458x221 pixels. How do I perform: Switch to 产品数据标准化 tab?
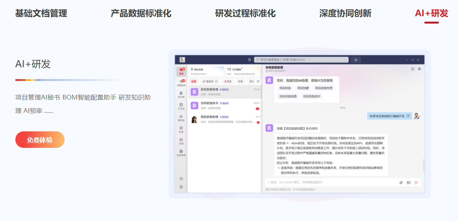[141, 13]
